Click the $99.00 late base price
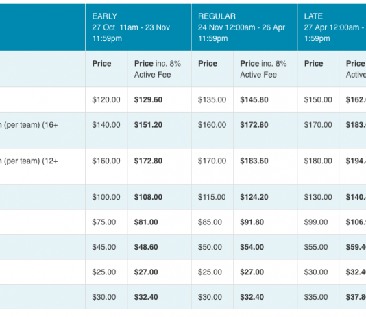366x317 pixels. click(x=316, y=222)
